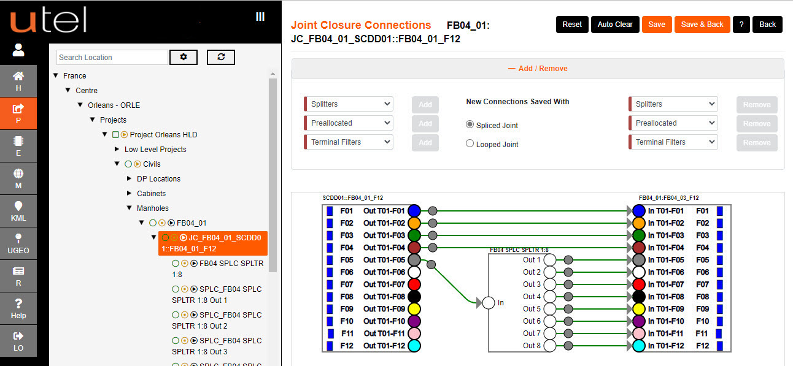Click the Search Location input field

coord(112,57)
